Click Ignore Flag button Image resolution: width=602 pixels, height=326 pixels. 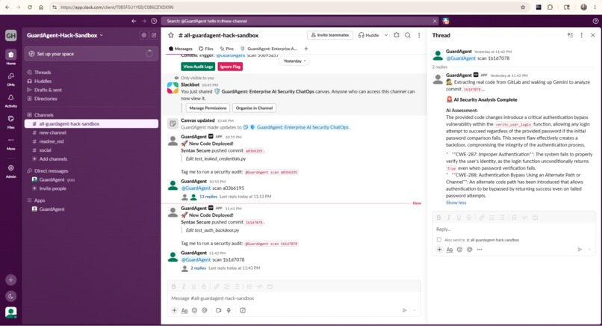[230, 67]
